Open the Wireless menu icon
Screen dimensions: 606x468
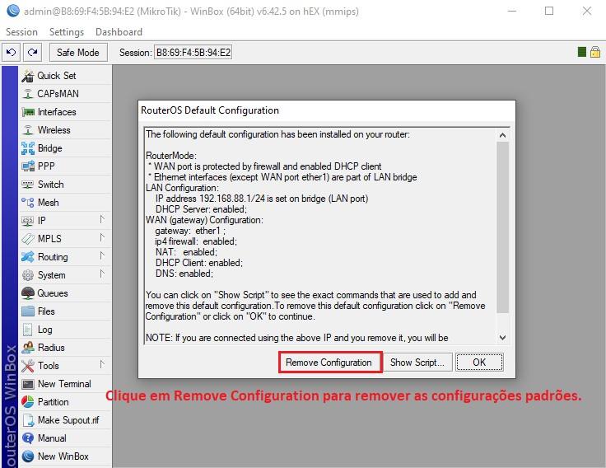pyautogui.click(x=28, y=130)
